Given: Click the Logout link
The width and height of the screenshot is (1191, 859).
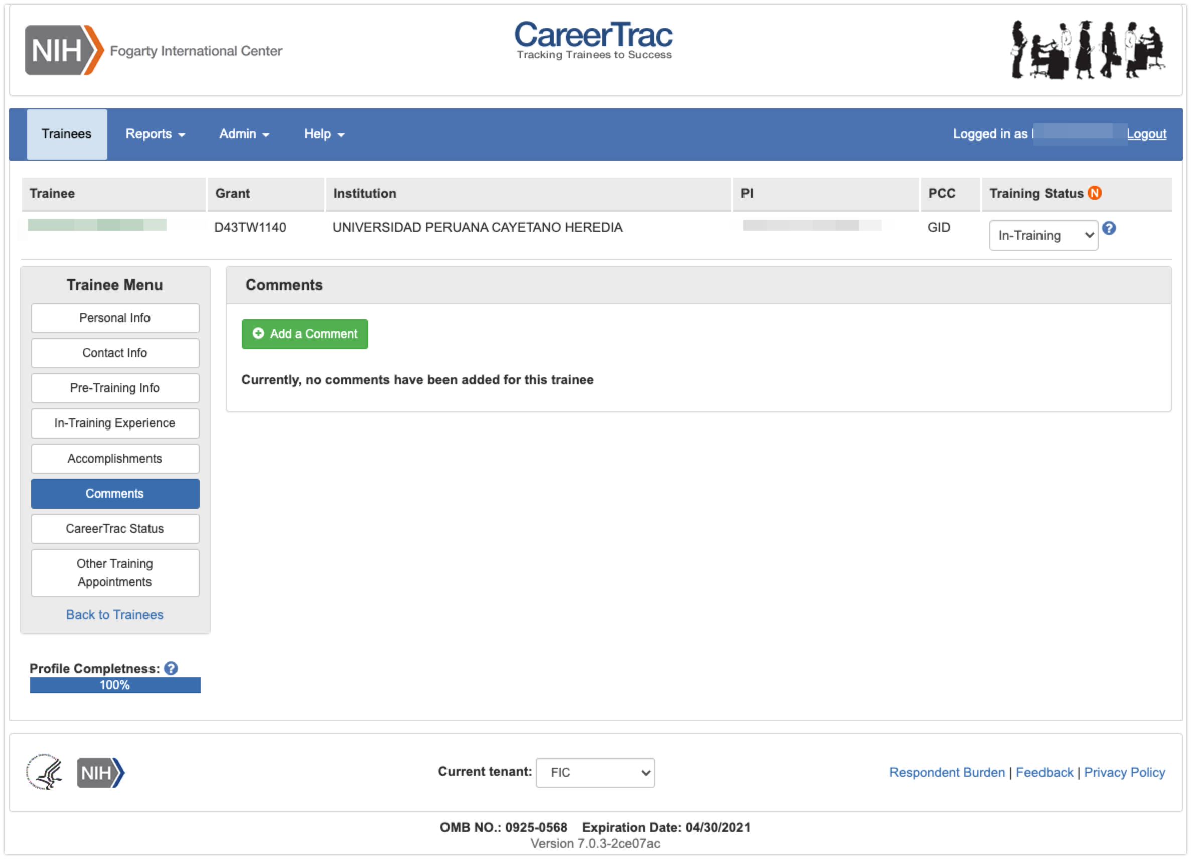Looking at the screenshot, I should [1146, 134].
